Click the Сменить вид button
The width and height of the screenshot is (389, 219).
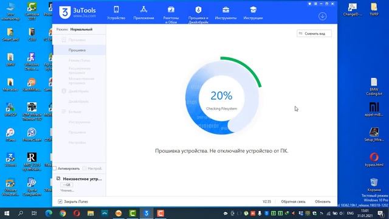click(314, 33)
